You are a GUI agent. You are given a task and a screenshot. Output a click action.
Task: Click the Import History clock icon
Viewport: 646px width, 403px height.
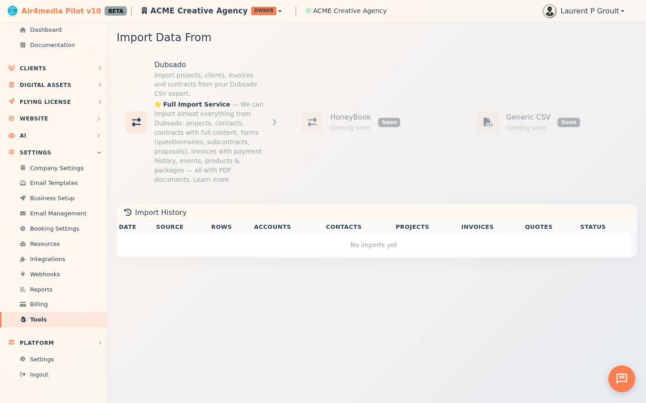pyautogui.click(x=128, y=212)
